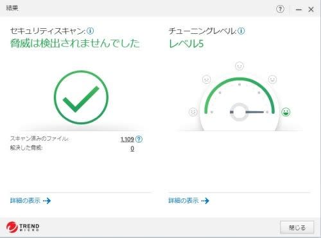Click the レベル5 text
The height and width of the screenshot is (238, 321).
(x=186, y=44)
